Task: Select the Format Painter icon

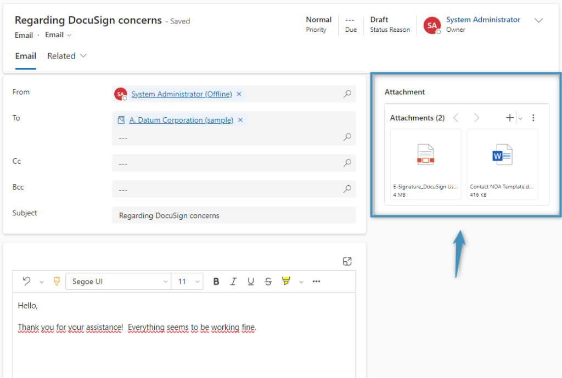Action: [x=57, y=281]
